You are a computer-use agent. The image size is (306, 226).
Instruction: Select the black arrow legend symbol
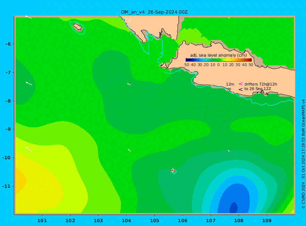click(x=241, y=89)
